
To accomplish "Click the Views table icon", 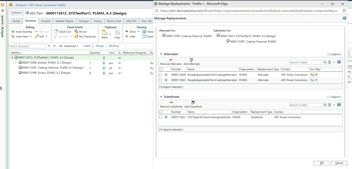I will [x=144, y=32].
